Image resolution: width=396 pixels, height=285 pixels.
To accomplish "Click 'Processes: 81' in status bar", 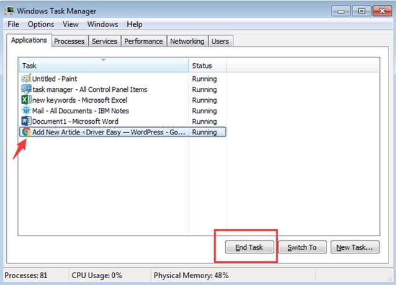I will tap(26, 276).
